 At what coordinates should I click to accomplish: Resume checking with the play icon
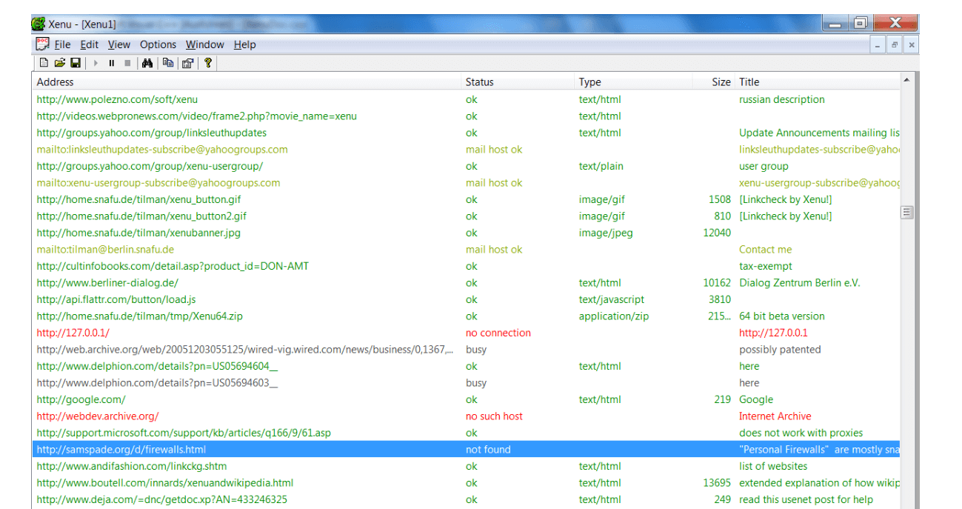[95, 63]
